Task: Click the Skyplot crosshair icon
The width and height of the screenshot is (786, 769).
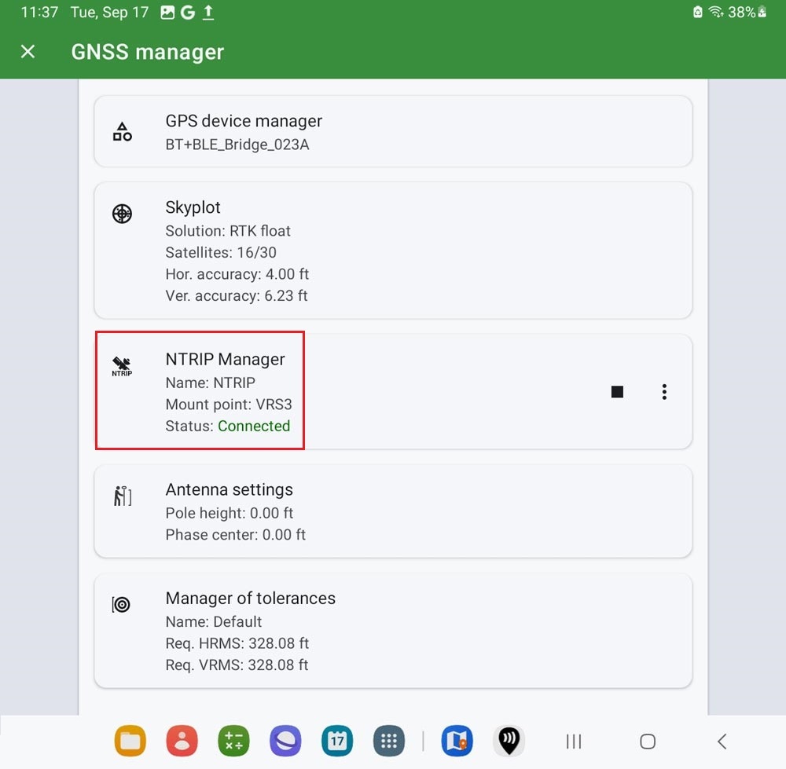Action: pos(122,214)
